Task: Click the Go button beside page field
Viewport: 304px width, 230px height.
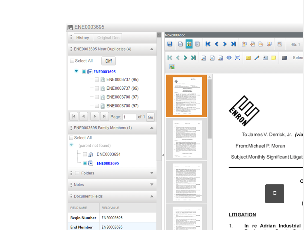Action: [x=150, y=117]
